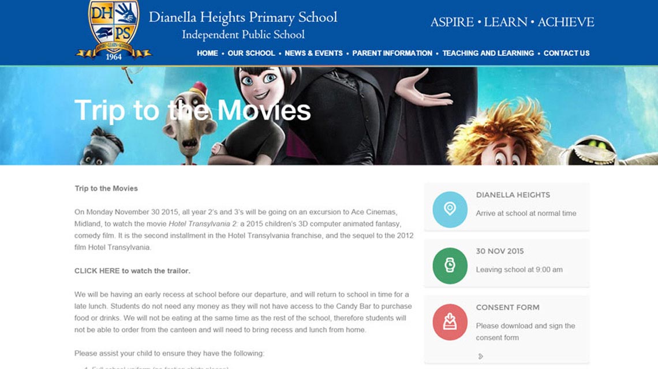Open the HOME menu item
This screenshot has width=658, height=369.
[x=207, y=53]
